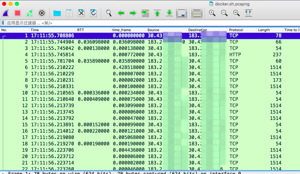Select packet 11 with RTT 0.000409000
Viewport: 300px width, 174px height.
point(150,99)
